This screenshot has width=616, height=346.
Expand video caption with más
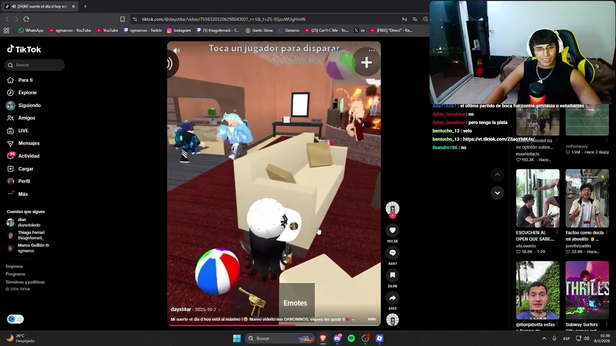(372, 319)
